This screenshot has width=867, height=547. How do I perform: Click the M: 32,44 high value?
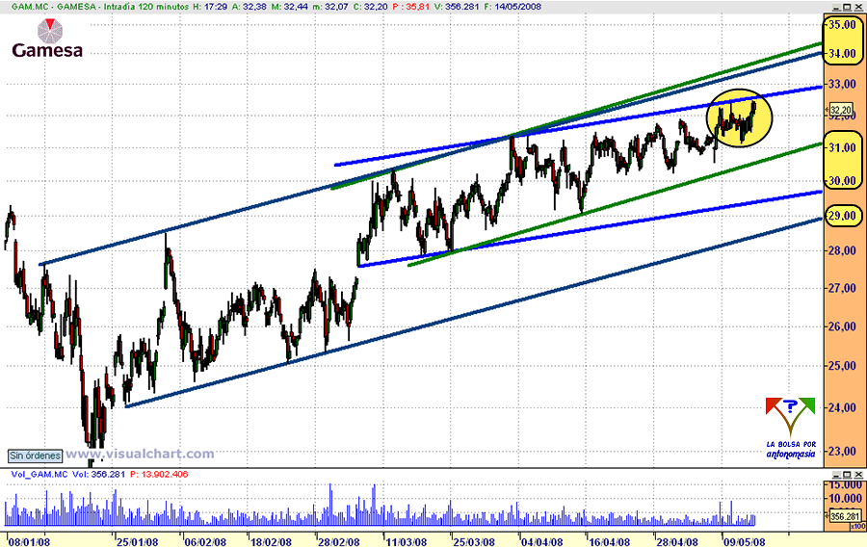click(290, 7)
